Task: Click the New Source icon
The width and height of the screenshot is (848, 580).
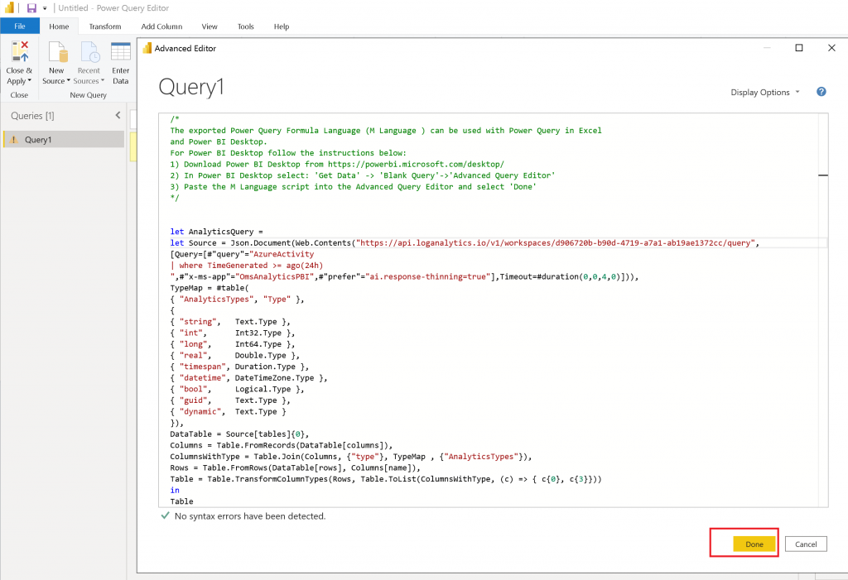Action: coord(56,52)
